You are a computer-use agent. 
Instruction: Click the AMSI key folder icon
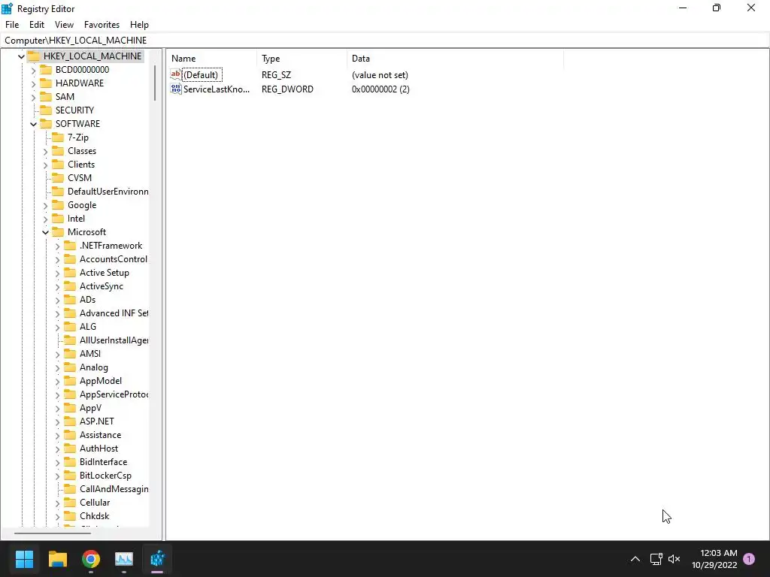[70, 353]
